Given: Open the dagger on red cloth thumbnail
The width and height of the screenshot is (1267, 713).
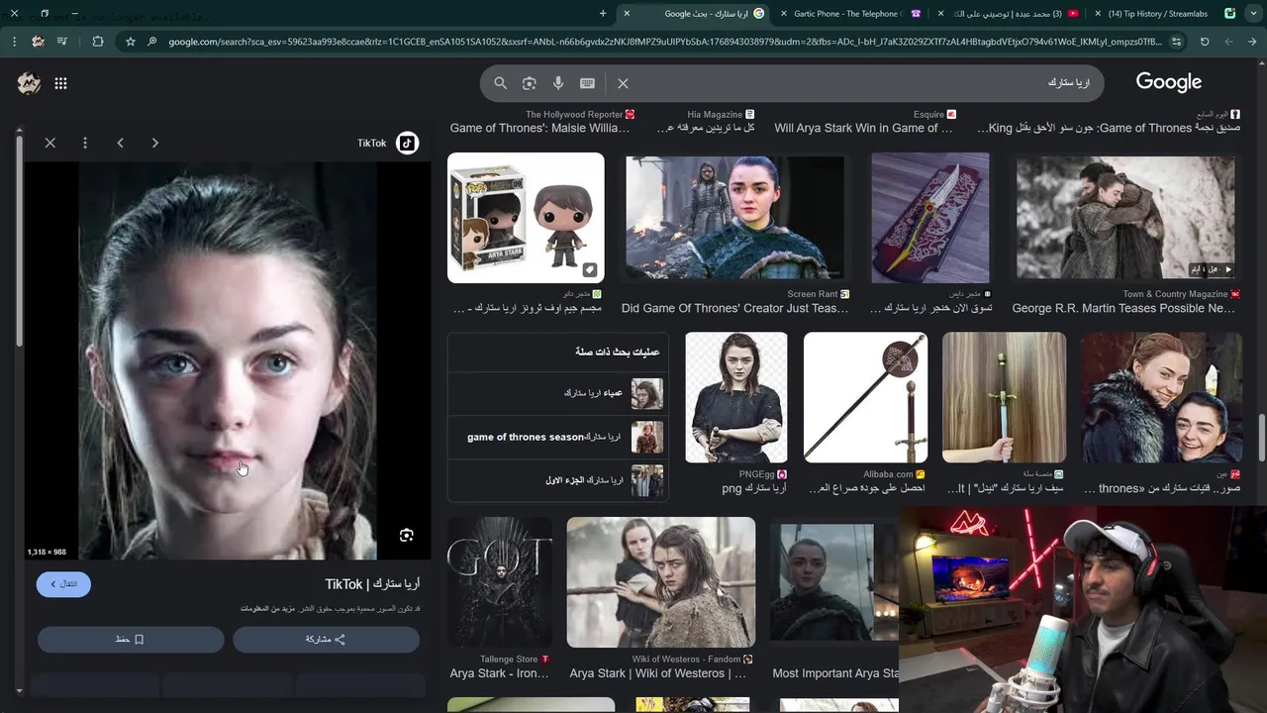Looking at the screenshot, I should click(x=930, y=218).
